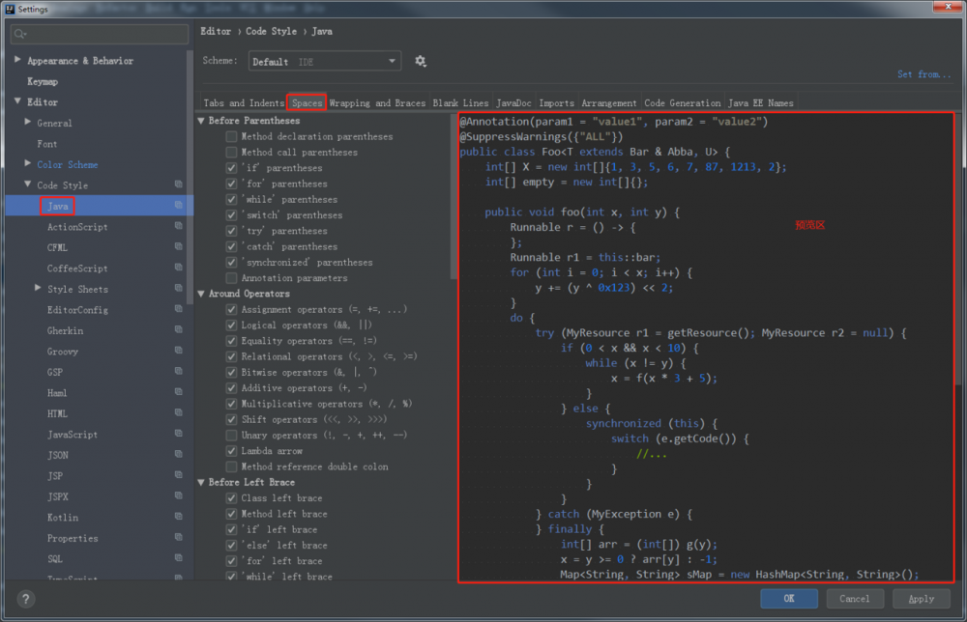This screenshot has width=967, height=622.
Task: Click the copy icon beside Groovy item
Action: tap(179, 352)
